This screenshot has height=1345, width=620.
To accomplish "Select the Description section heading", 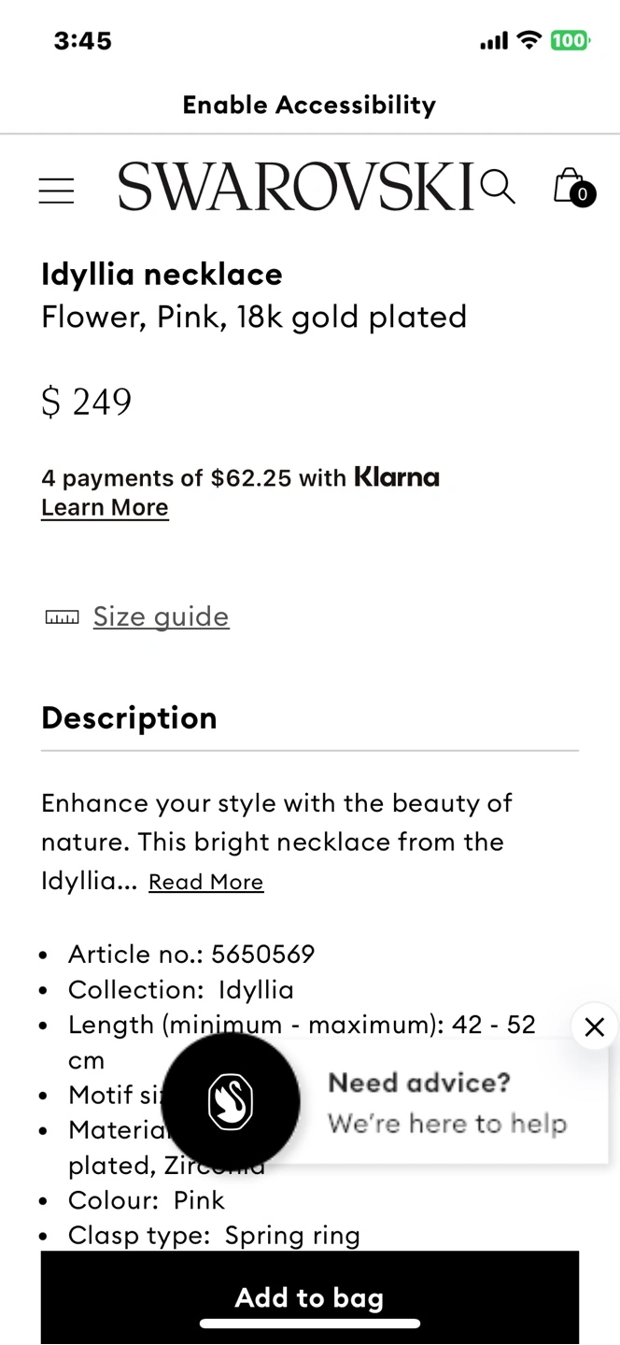I will point(129,717).
